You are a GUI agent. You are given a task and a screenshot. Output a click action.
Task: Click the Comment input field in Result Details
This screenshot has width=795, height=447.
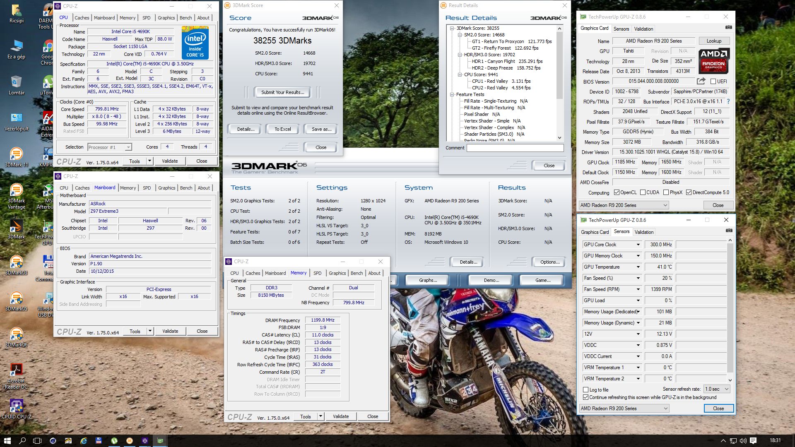pyautogui.click(x=515, y=148)
